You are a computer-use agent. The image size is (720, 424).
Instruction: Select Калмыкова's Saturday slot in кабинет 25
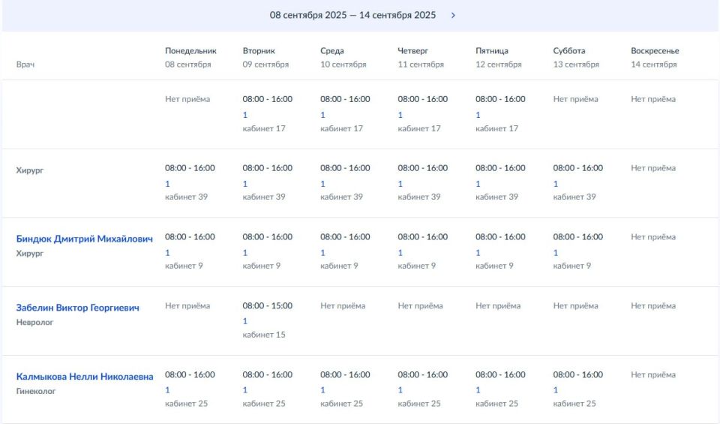click(x=556, y=390)
